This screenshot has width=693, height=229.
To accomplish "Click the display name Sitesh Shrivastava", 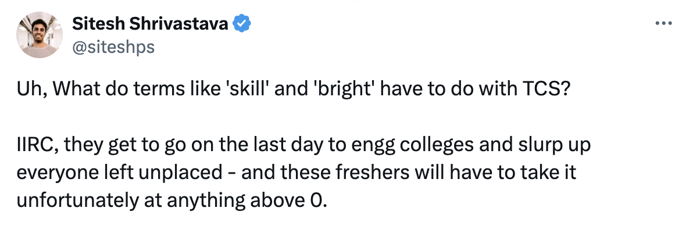I will coord(150,24).
